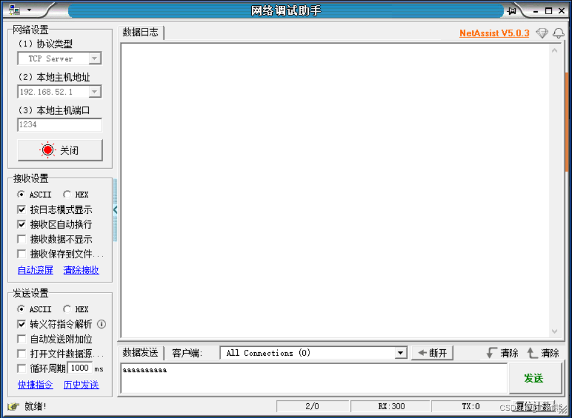Open the notification bell icon
Screen dimensions: 572x418
tap(558, 33)
